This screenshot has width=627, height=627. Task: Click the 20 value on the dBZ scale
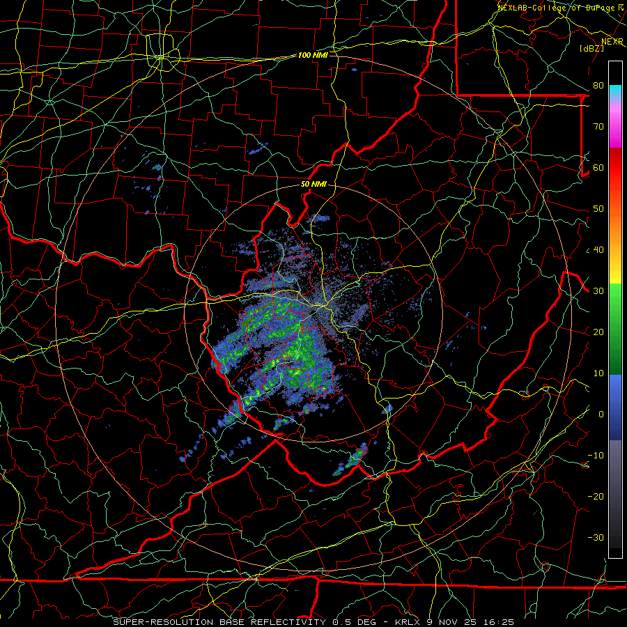tap(598, 332)
